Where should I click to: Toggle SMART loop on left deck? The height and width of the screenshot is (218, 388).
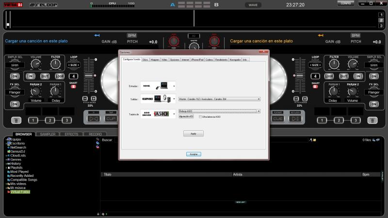[x=73, y=87]
